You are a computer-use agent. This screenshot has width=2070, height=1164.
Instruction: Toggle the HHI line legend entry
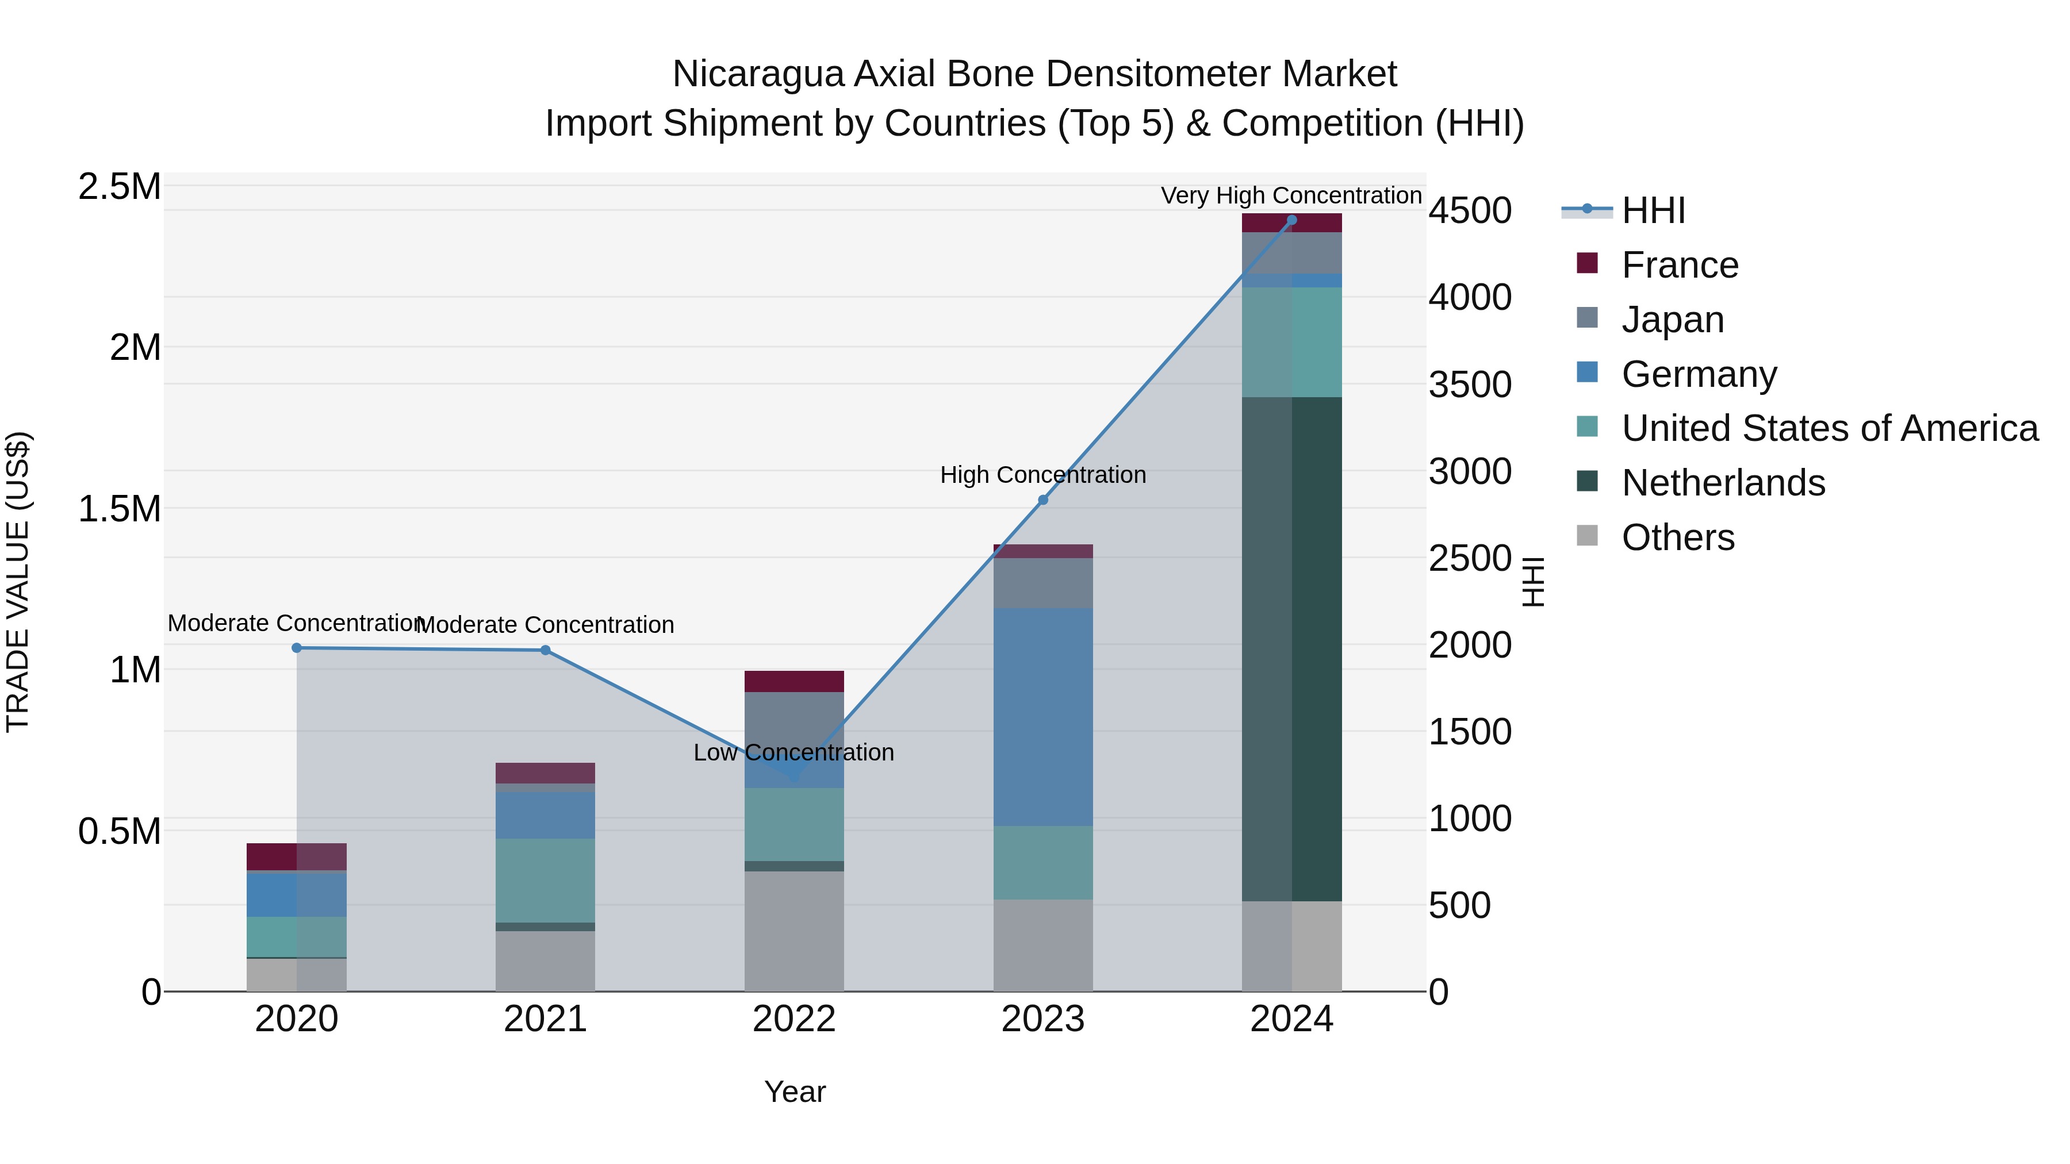point(1623,210)
